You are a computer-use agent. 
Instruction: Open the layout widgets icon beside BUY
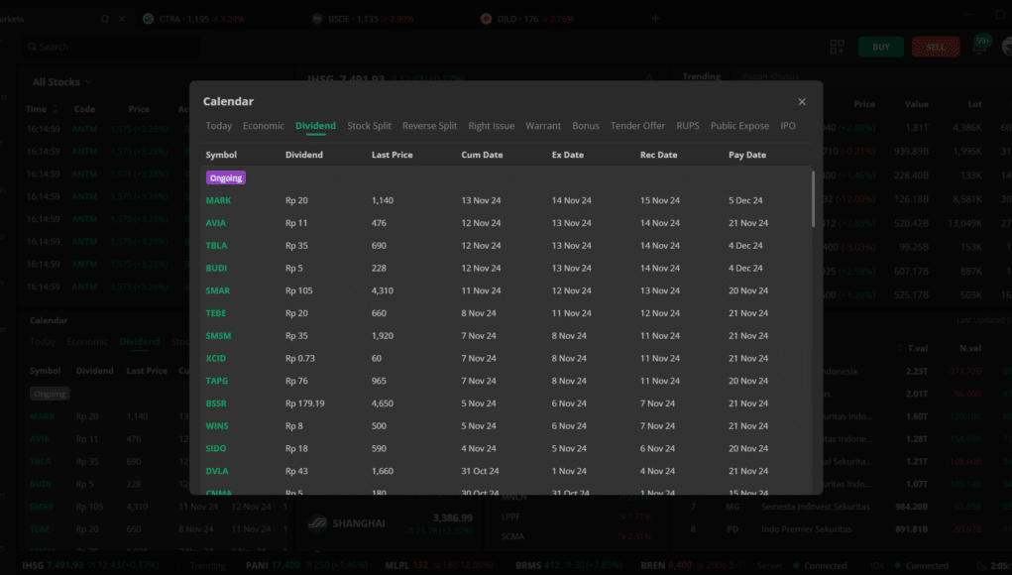(x=837, y=47)
